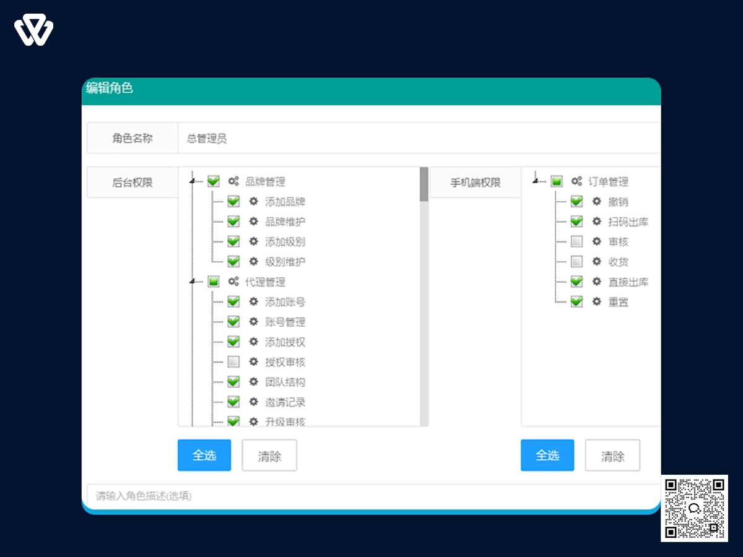Click the gear icon beside 账号管理
Viewport: 743px width, 557px height.
253,322
